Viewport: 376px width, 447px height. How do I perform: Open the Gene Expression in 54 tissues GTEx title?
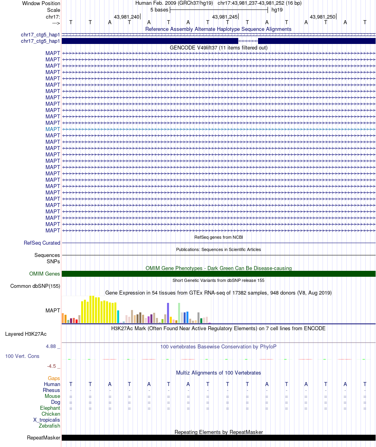click(x=218, y=293)
